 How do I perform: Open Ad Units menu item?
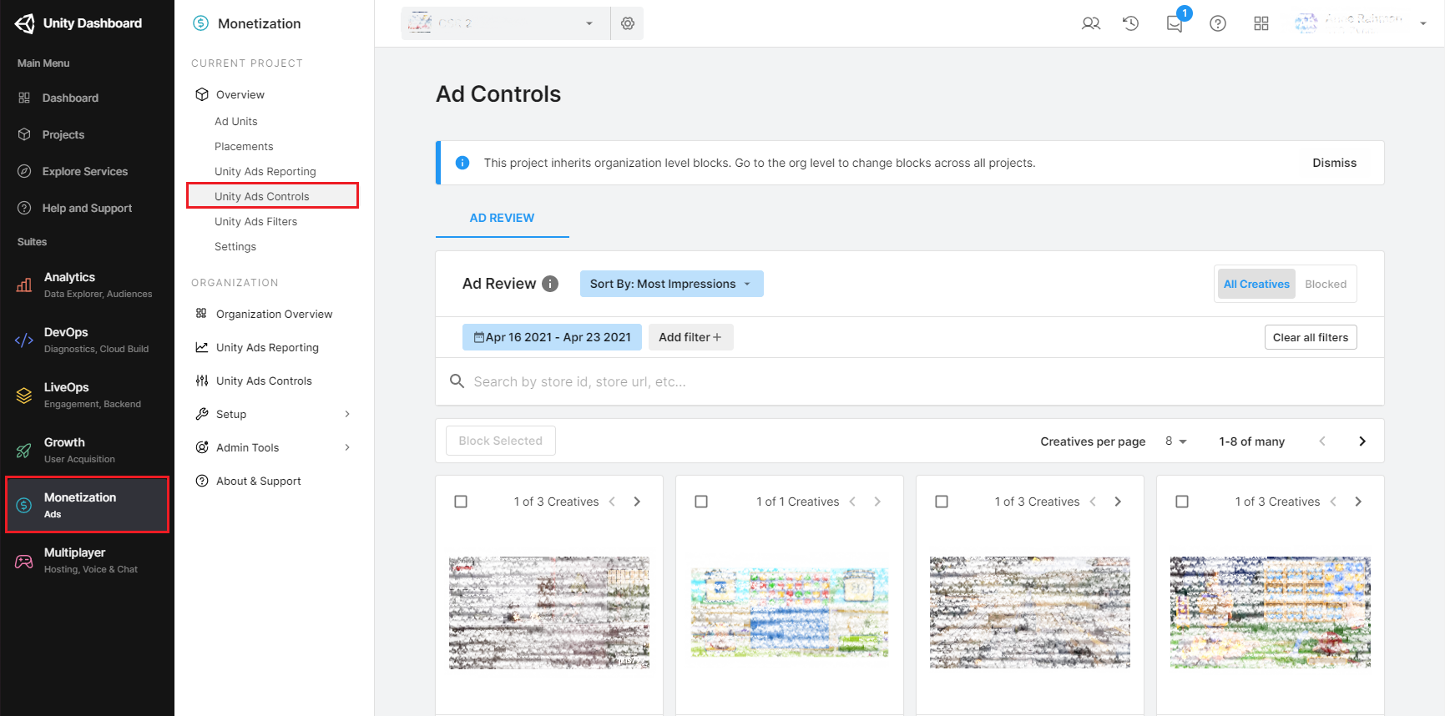coord(236,121)
